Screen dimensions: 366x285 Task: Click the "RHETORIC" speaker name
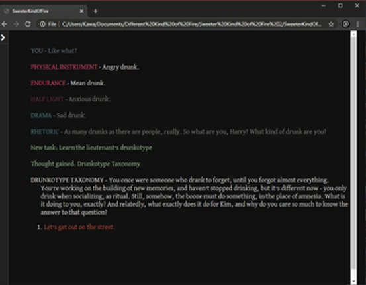[45, 131]
